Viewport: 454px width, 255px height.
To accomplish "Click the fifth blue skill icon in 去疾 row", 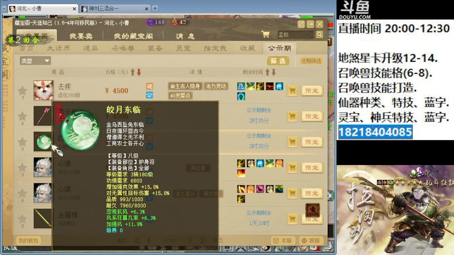I will pyautogui.click(x=279, y=86).
